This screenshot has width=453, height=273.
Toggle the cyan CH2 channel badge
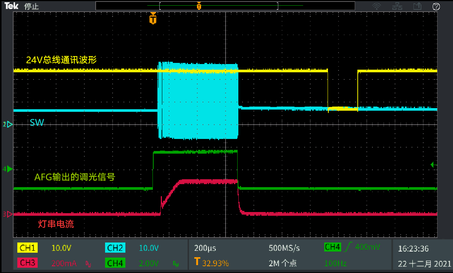click(x=115, y=248)
